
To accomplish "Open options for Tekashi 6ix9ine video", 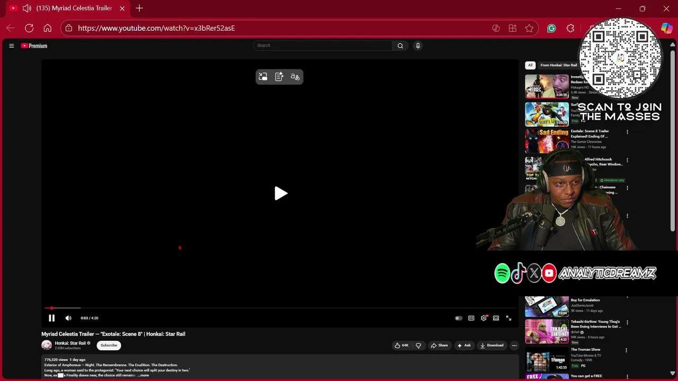I will 627,322.
